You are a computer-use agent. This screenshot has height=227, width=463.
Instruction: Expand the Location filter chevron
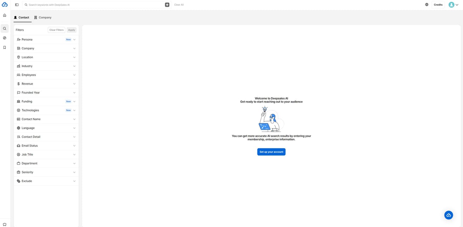[74, 57]
